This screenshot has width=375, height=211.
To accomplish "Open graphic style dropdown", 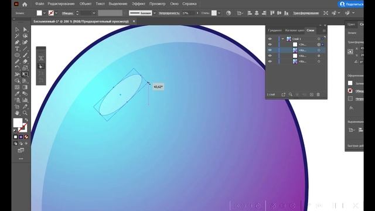I will click(219, 13).
